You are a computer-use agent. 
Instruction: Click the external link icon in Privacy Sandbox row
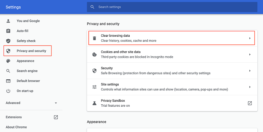coord(250,103)
